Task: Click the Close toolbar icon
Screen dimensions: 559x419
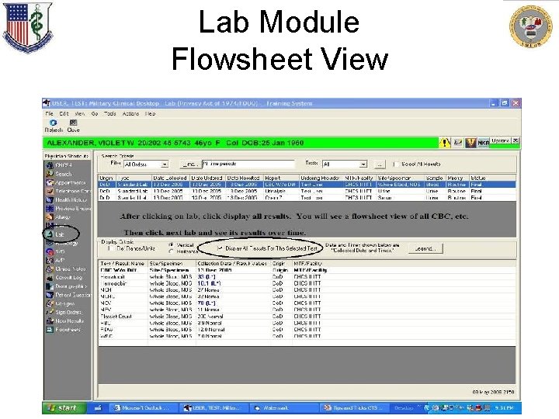Action: point(73,126)
